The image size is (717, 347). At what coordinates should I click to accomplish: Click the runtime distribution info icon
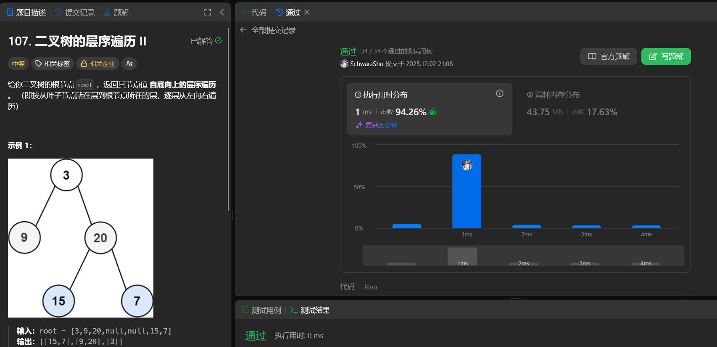pyautogui.click(x=499, y=93)
